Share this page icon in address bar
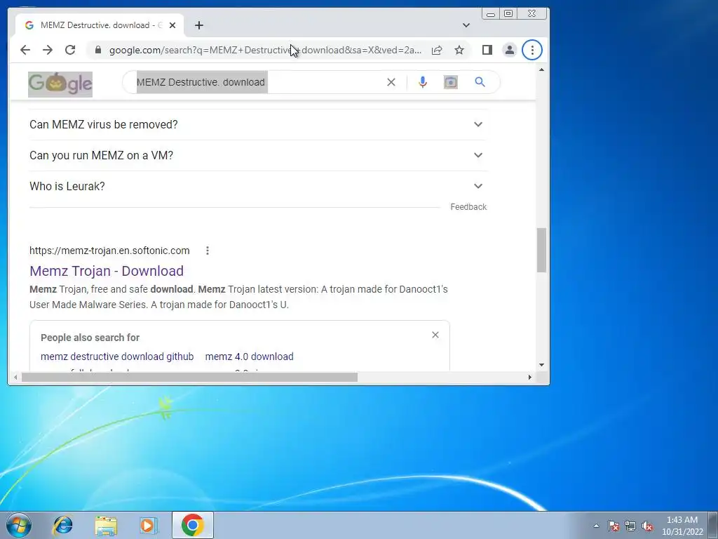The image size is (718, 539). pos(437,50)
